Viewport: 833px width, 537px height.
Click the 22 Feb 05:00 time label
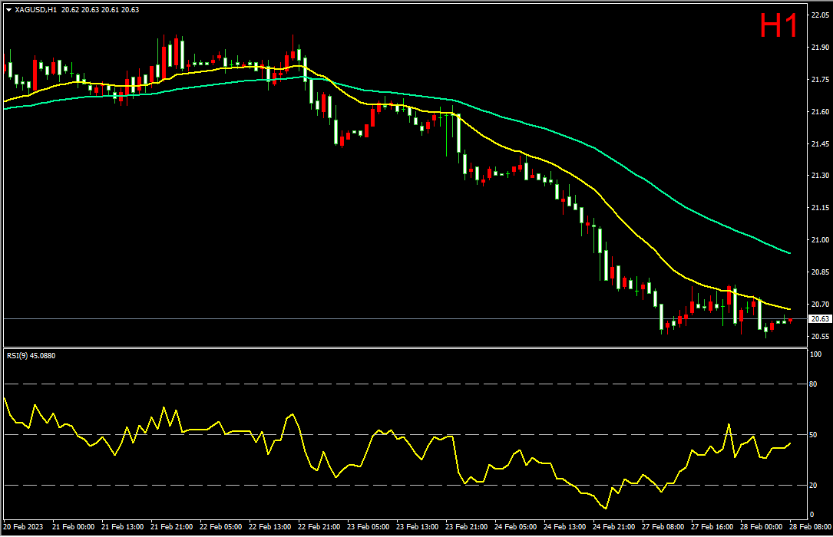click(x=220, y=526)
